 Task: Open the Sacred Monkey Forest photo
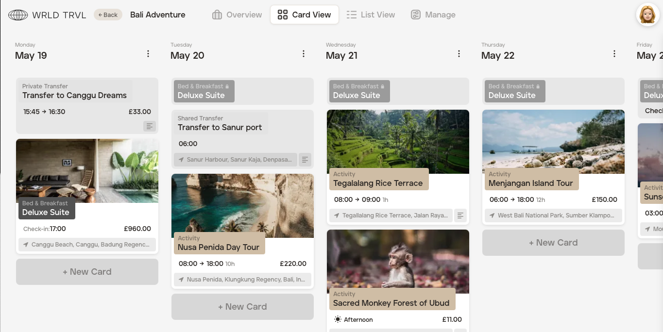(x=398, y=257)
